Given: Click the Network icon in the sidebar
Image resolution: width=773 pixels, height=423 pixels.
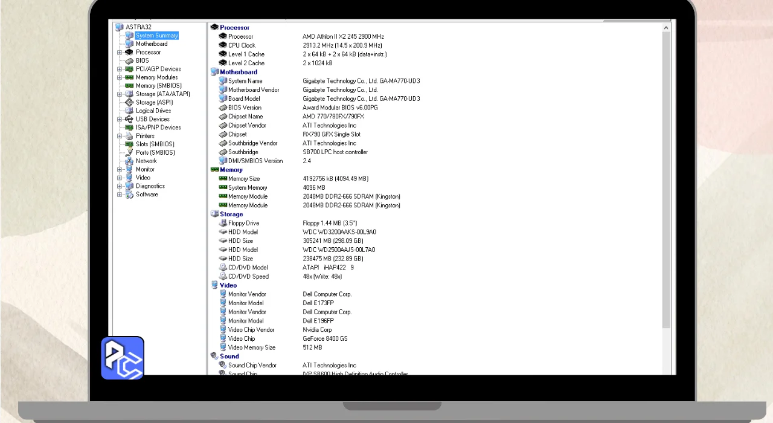Looking at the screenshot, I should [x=129, y=161].
